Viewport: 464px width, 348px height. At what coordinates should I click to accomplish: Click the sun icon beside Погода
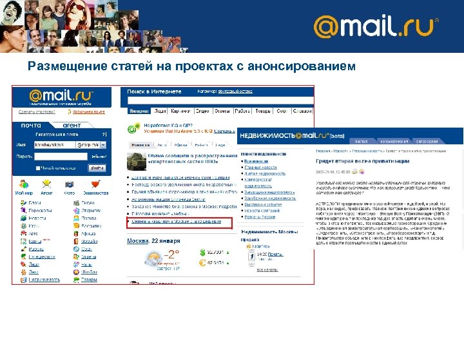point(76,218)
